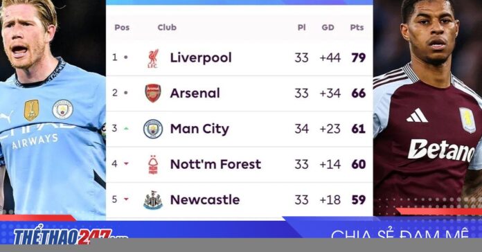This screenshot has height=252, width=482.
Task: Select the Pl column header
Action: click(301, 28)
